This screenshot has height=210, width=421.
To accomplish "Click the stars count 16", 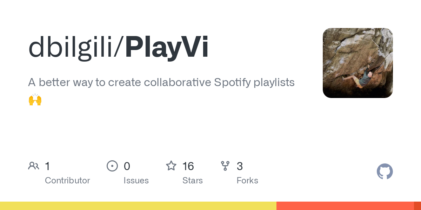I will 188,166.
